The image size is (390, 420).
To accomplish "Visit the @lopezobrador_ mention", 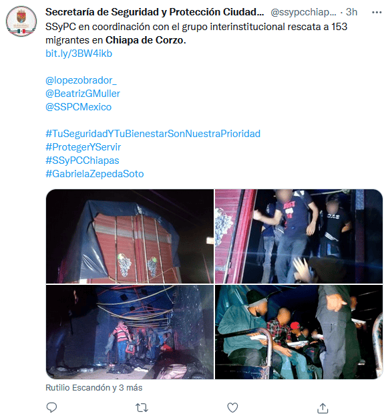I will (x=81, y=80).
